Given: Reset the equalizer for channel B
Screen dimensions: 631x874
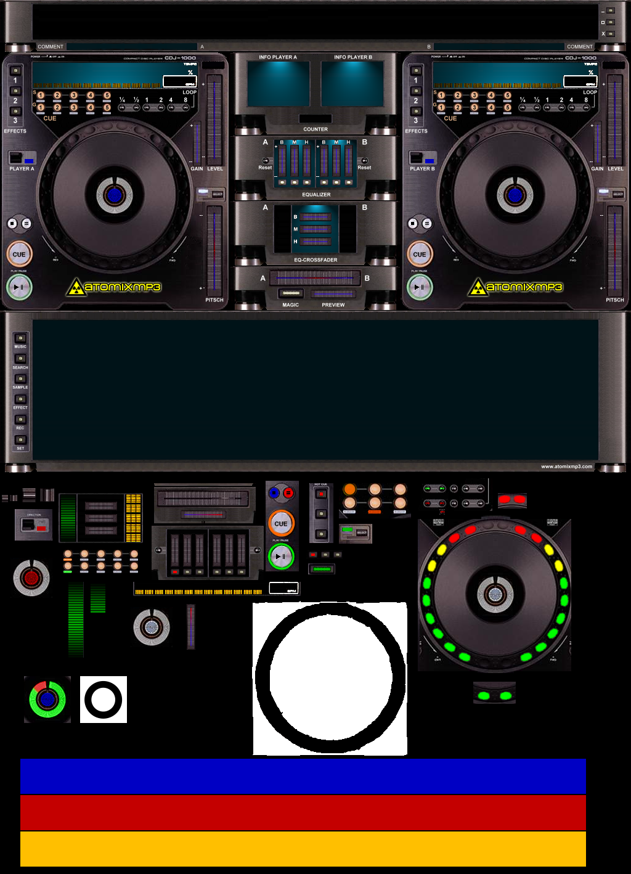Looking at the screenshot, I should click(365, 161).
